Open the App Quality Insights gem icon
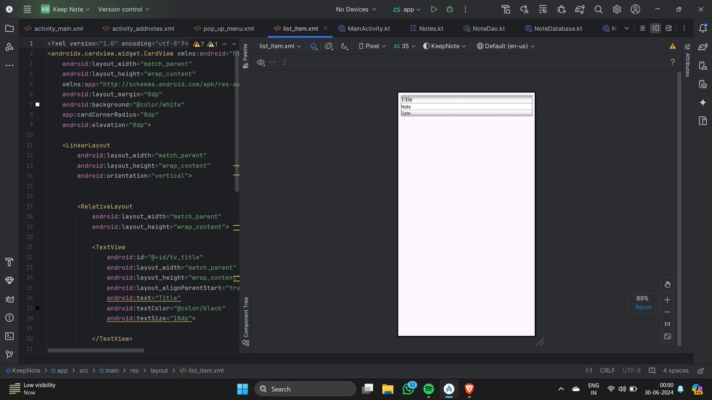712x400 pixels. (x=9, y=280)
